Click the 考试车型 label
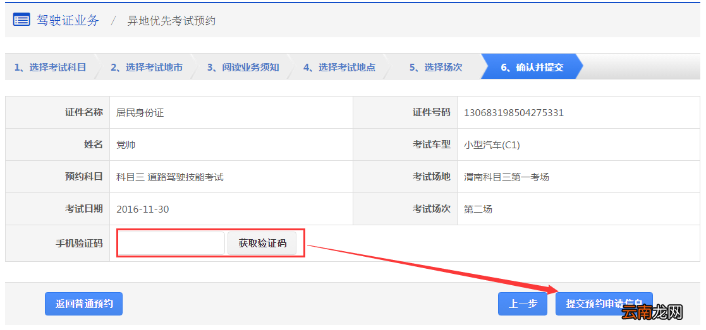Screen dimensions: 706x330 [x=431, y=144]
